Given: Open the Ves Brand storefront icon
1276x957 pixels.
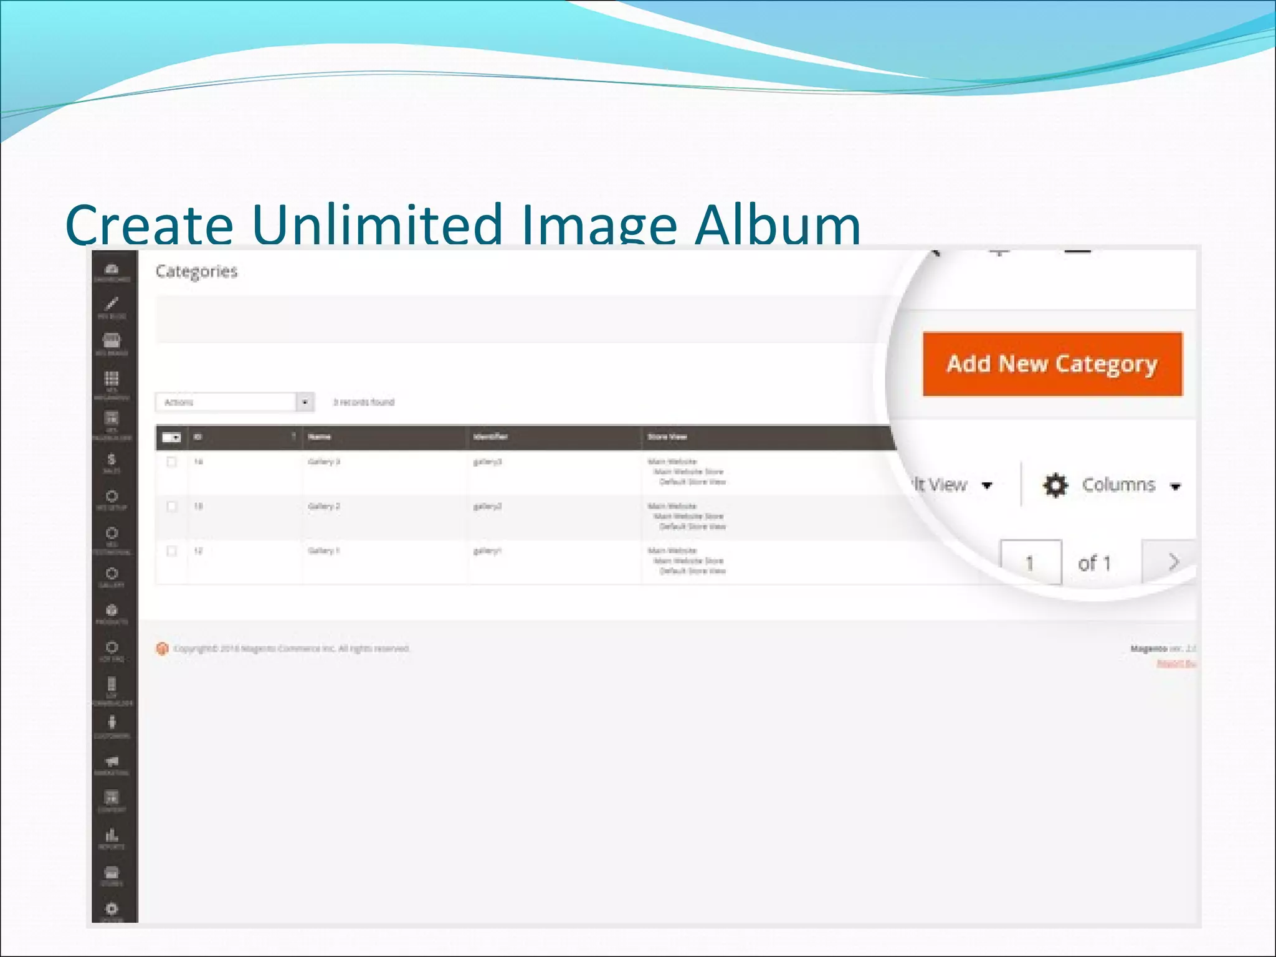Looking at the screenshot, I should [x=112, y=345].
